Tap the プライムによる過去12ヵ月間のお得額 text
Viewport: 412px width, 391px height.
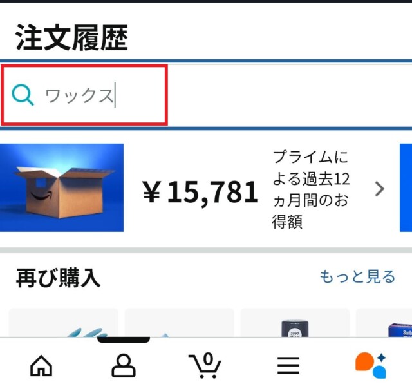311,189
